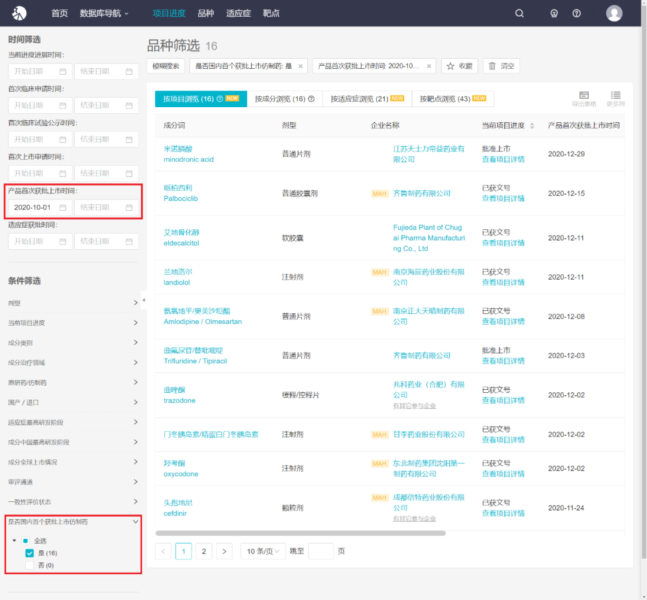
Task: Open 靶点 in top navigation
Action: 271,13
